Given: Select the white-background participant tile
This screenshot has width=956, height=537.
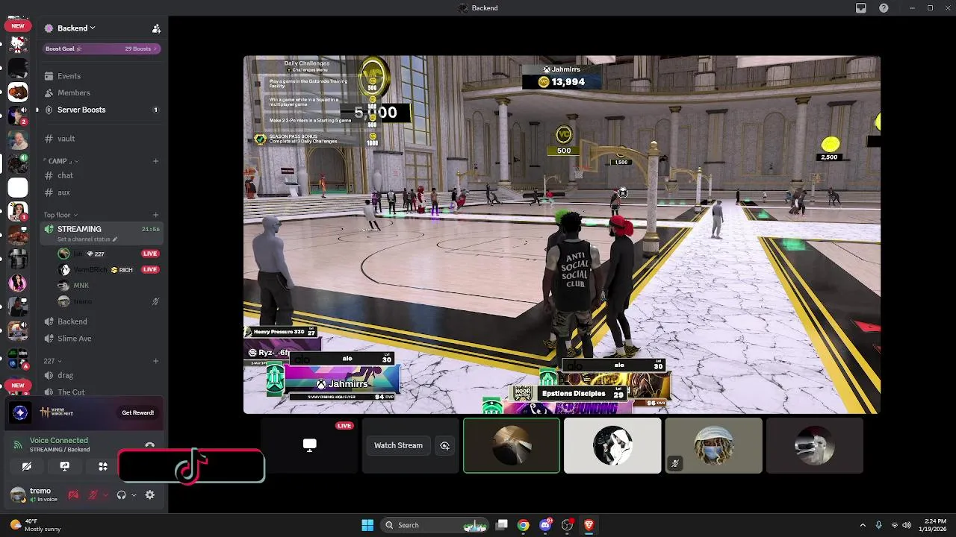Looking at the screenshot, I should tap(612, 445).
